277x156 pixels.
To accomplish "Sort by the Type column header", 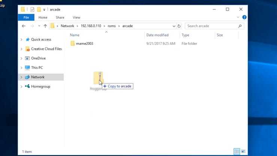I will (x=185, y=35).
